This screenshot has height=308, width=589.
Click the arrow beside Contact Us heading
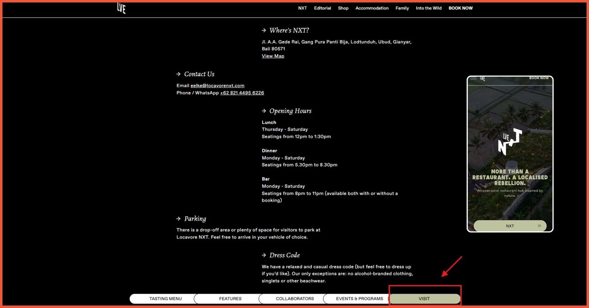(x=178, y=74)
